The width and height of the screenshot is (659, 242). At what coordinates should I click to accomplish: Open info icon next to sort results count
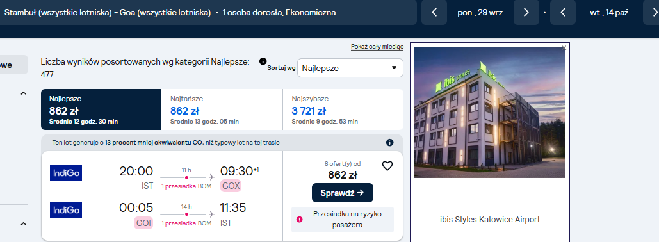pos(263,61)
